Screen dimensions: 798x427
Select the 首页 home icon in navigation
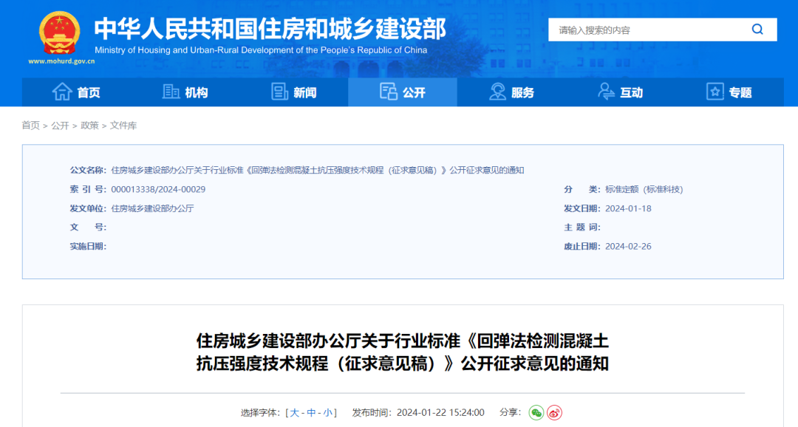click(62, 92)
